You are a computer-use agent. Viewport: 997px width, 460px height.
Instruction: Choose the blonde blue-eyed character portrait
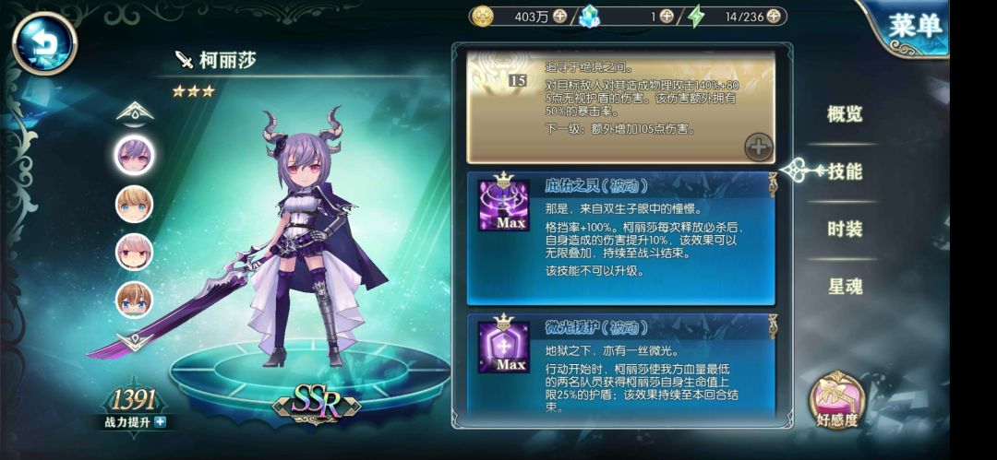pyautogui.click(x=134, y=204)
